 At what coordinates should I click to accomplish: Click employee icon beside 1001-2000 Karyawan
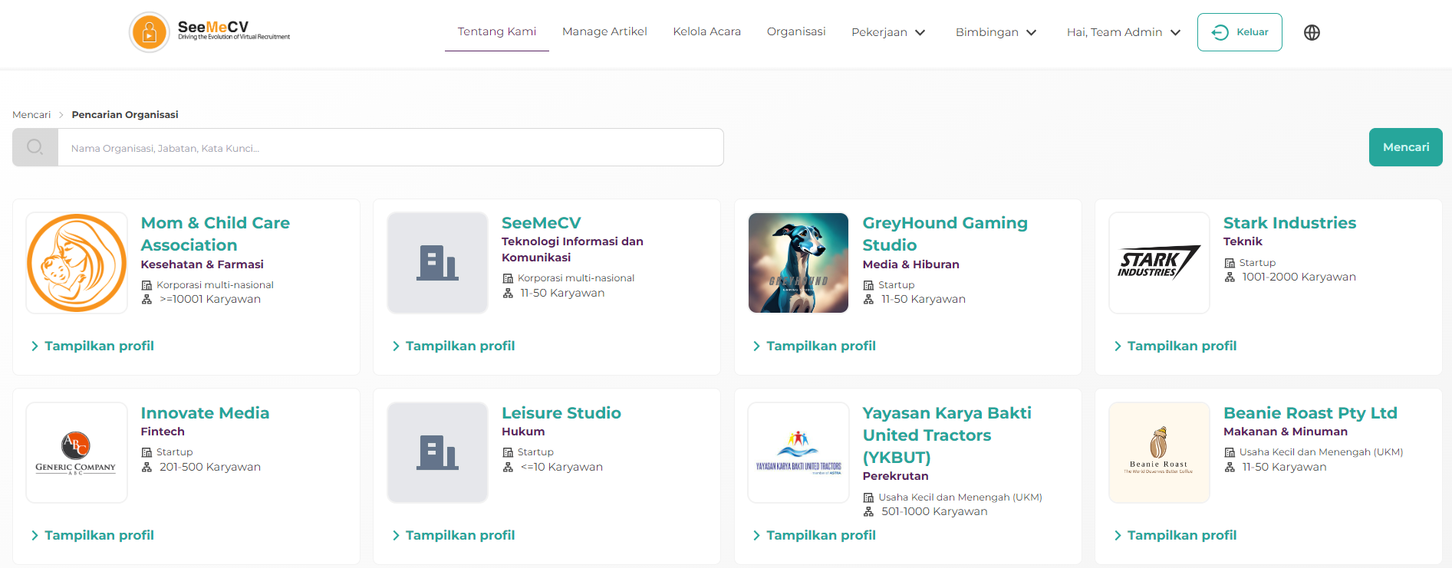tap(1230, 277)
